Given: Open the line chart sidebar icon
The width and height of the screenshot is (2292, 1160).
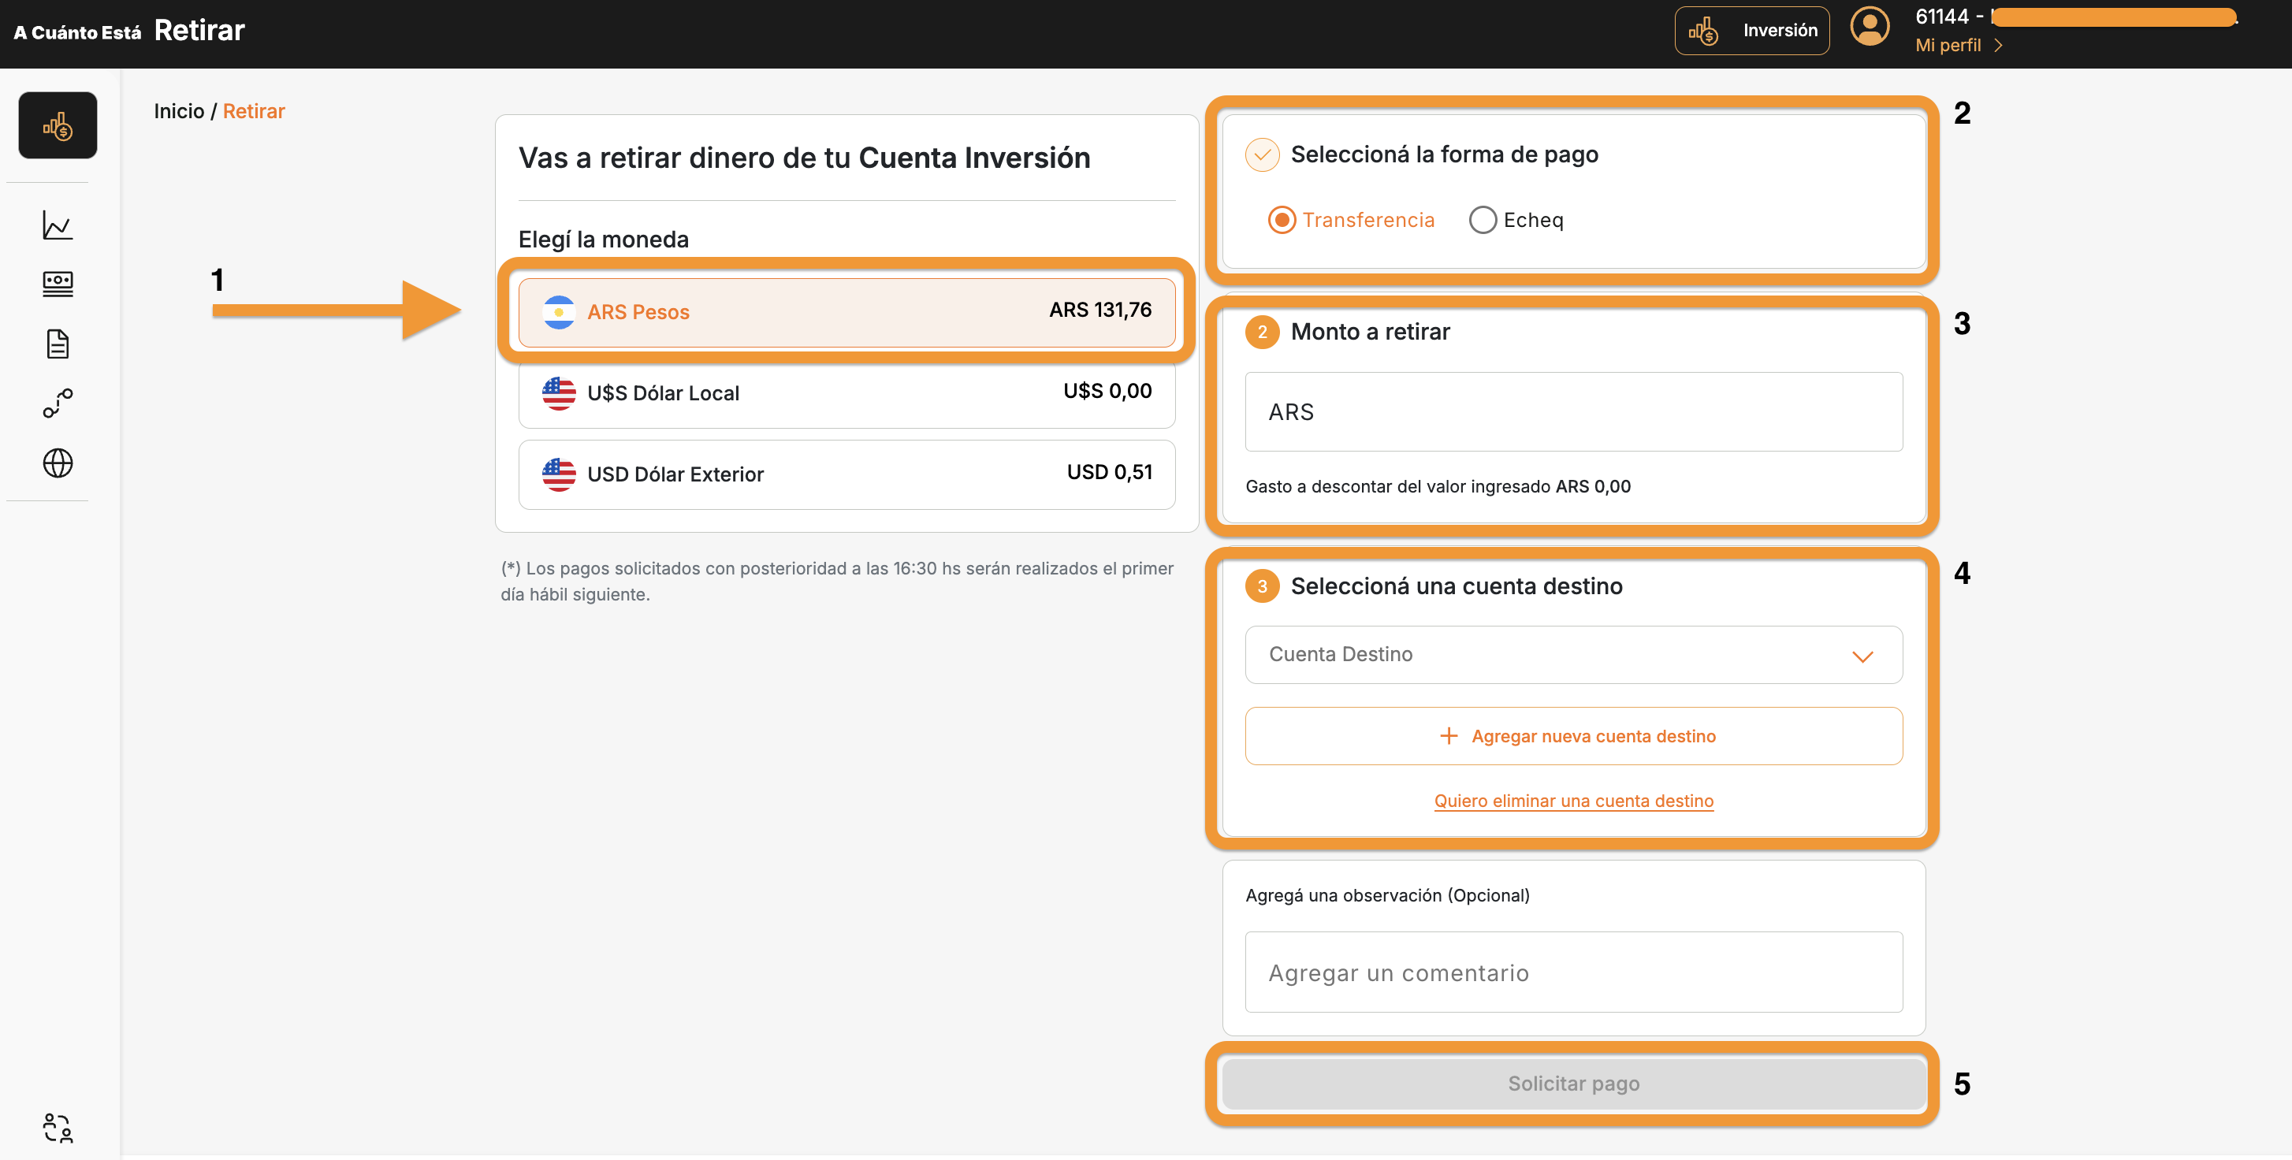Looking at the screenshot, I should (58, 225).
